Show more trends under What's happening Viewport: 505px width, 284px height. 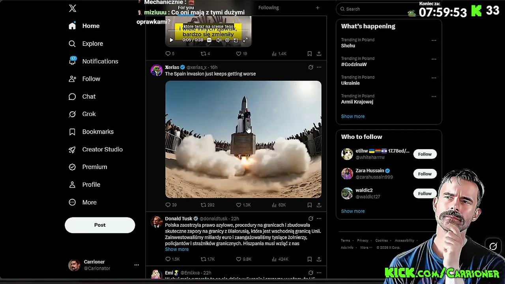click(353, 116)
